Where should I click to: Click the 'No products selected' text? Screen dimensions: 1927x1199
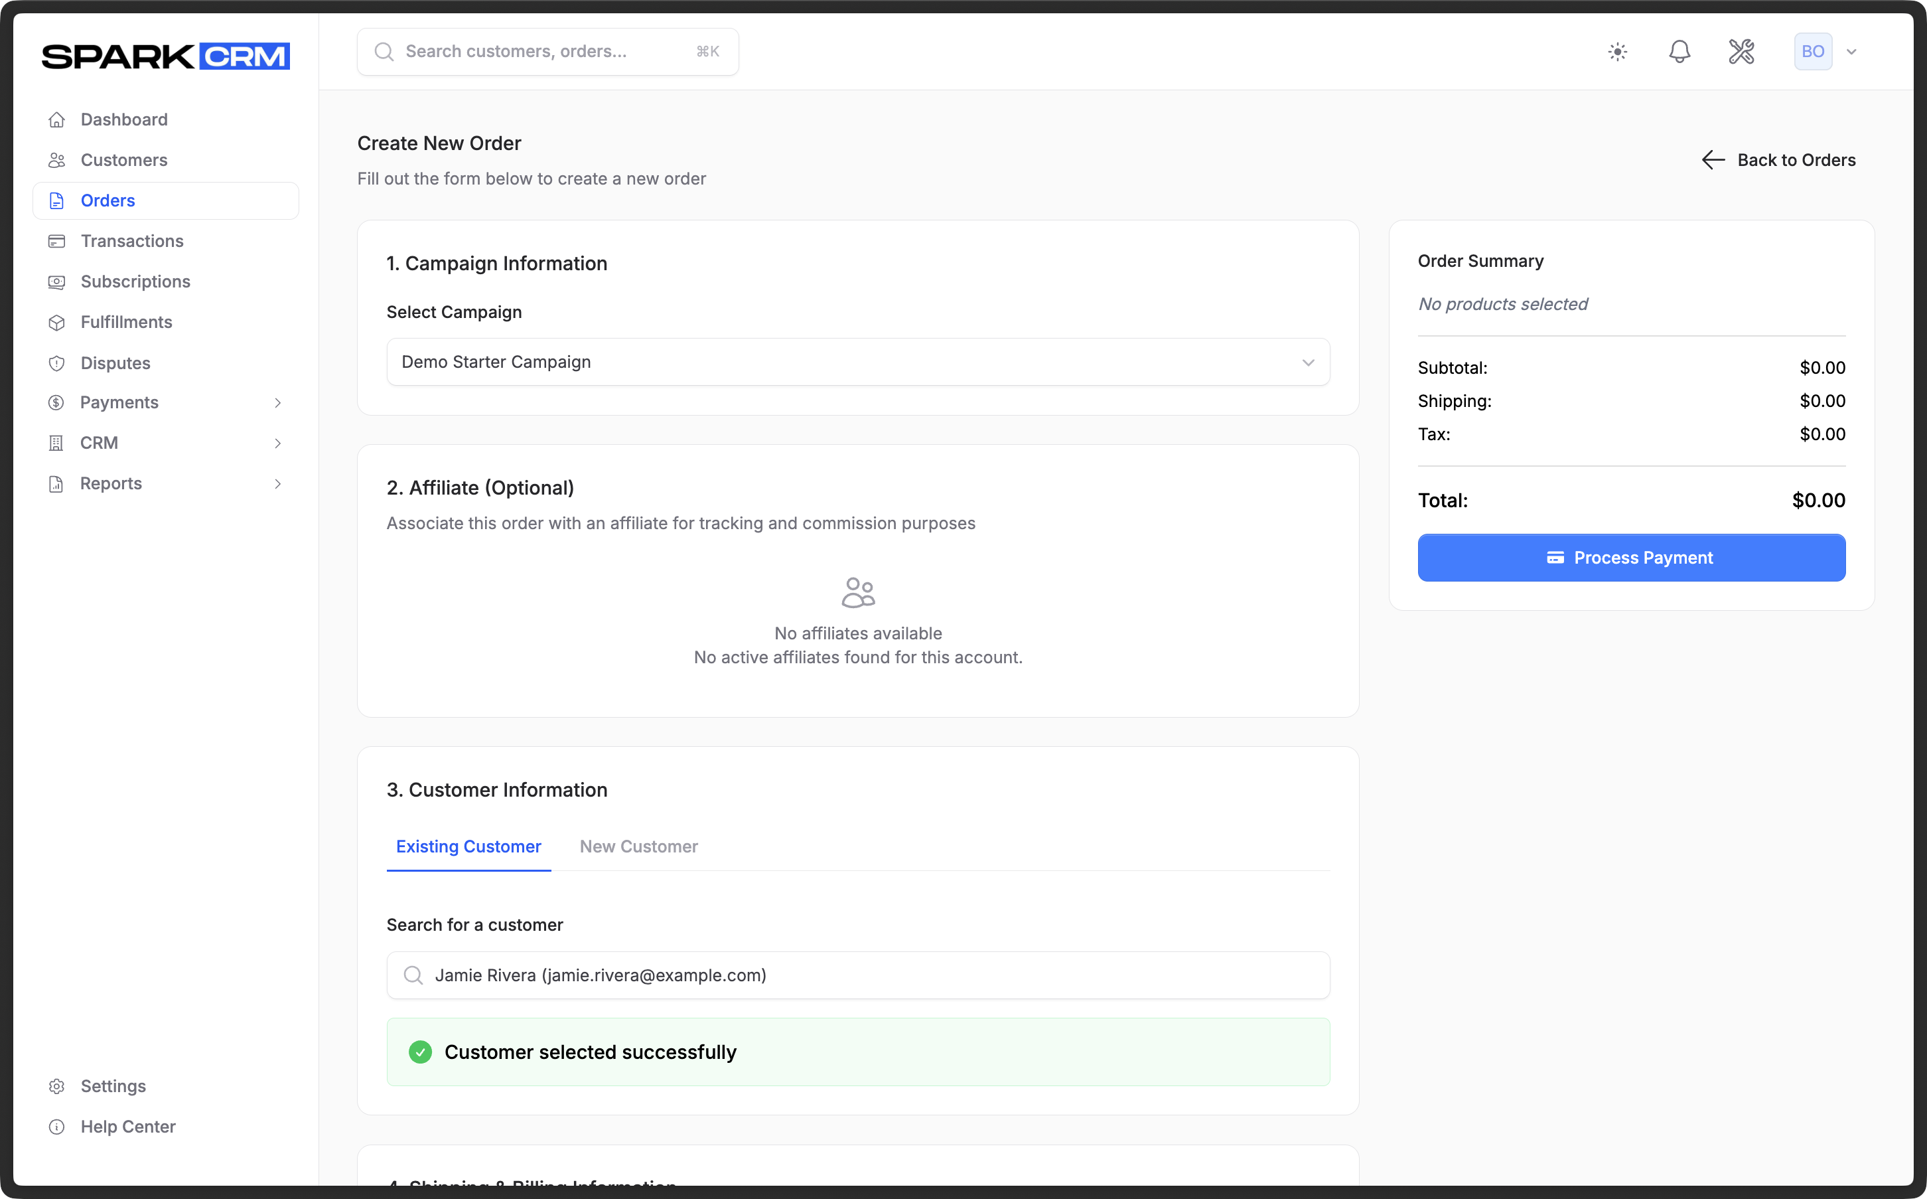(x=1502, y=303)
